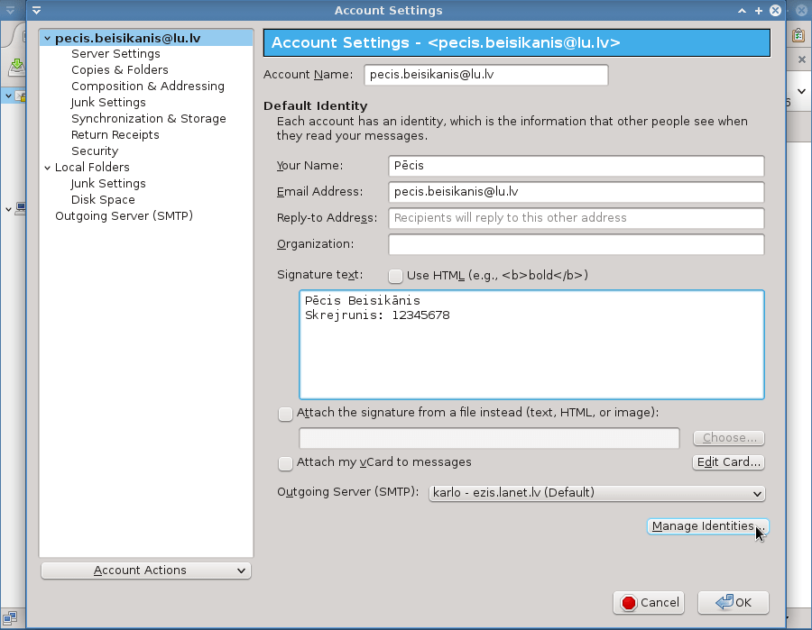Open the window menu icon in title bar

[36, 10]
